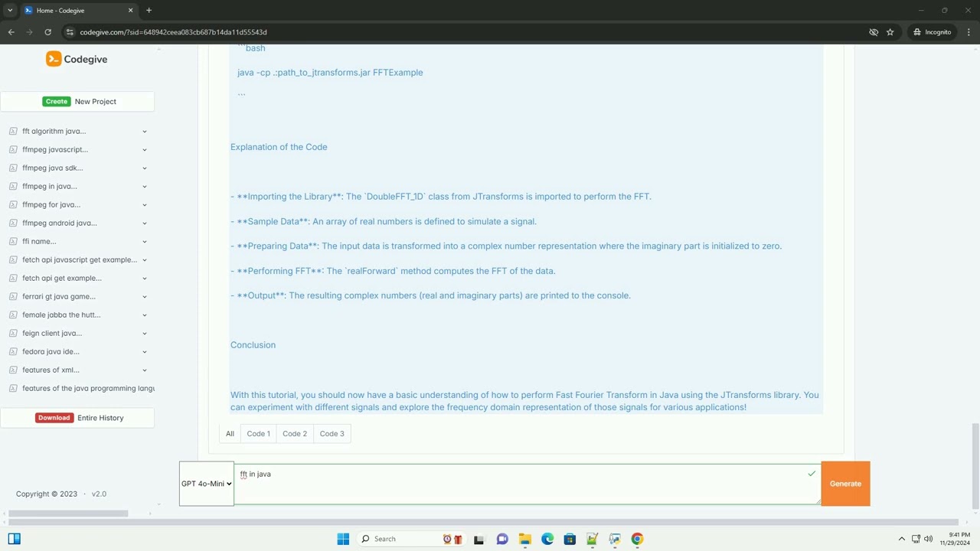Expand the ferrari gt java game chevron
Viewport: 980px width, 551px height.
(x=145, y=297)
